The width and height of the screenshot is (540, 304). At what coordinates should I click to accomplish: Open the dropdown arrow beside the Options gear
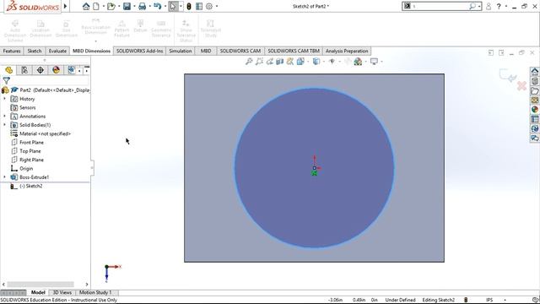click(x=217, y=6)
